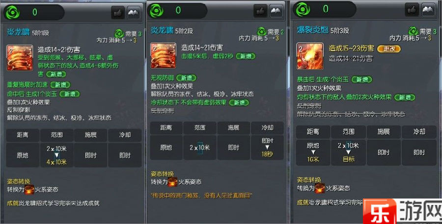Click green swirl point icon in middle panel
Viewport: 442px width, 224px height.
click(157, 11)
